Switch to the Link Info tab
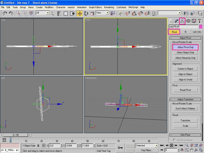This screenshot has width=204, height=153. (197, 32)
